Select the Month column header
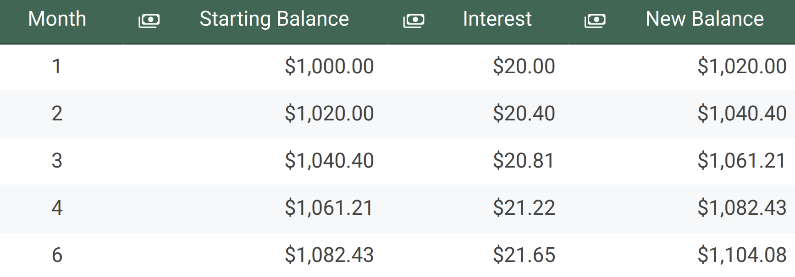The height and width of the screenshot is (277, 795). [x=57, y=19]
